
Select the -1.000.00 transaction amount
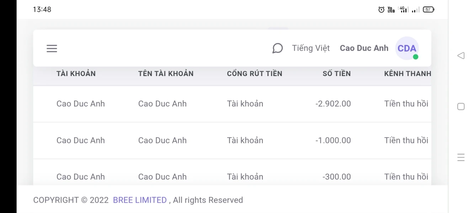(333, 141)
